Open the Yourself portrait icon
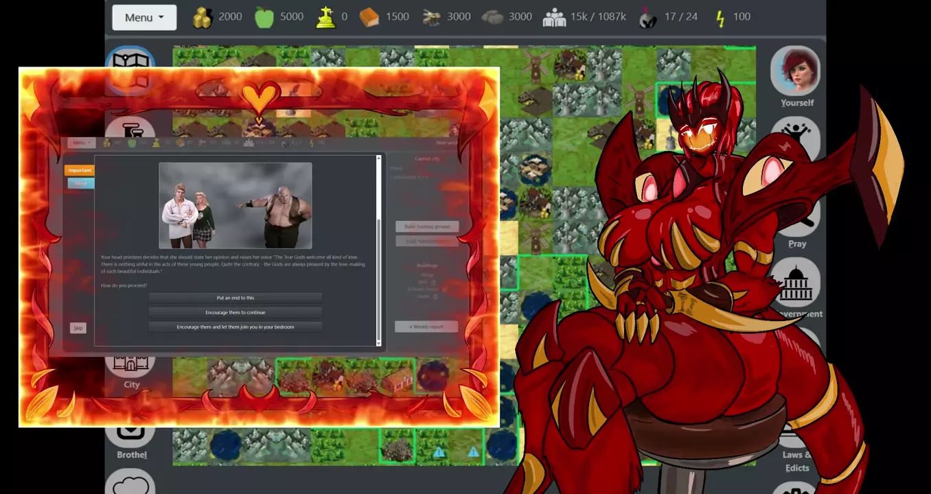931x494 pixels. pyautogui.click(x=796, y=71)
